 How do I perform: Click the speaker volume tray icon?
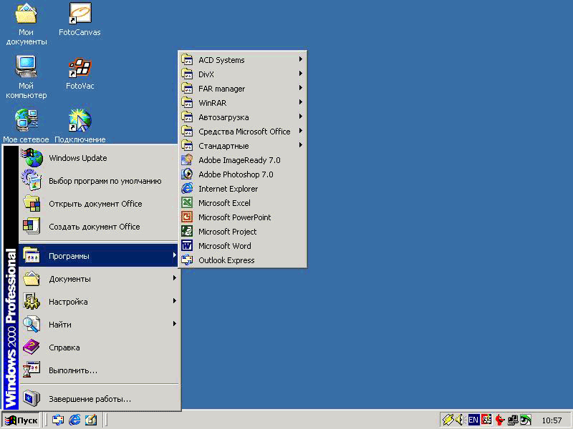(460, 420)
